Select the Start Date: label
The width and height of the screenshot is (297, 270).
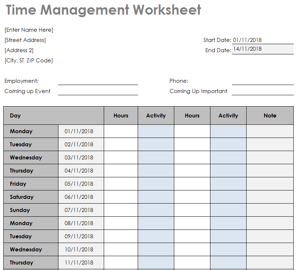217,40
